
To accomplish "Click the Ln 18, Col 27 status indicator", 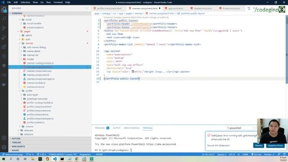I will pos(208,154).
